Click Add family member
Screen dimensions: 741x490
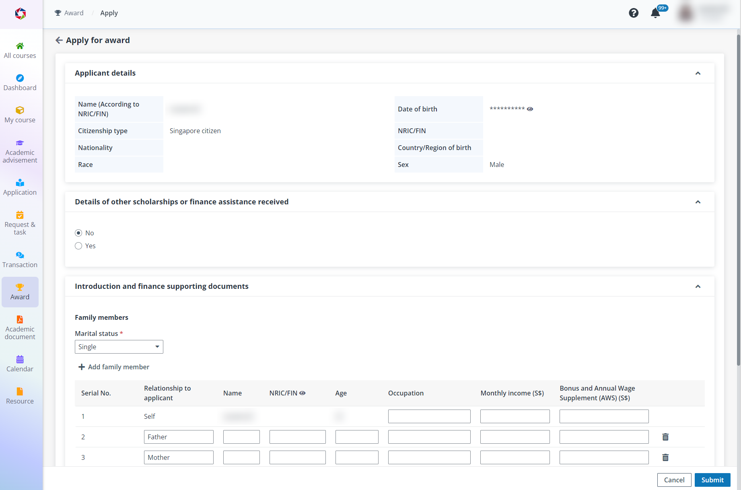114,367
